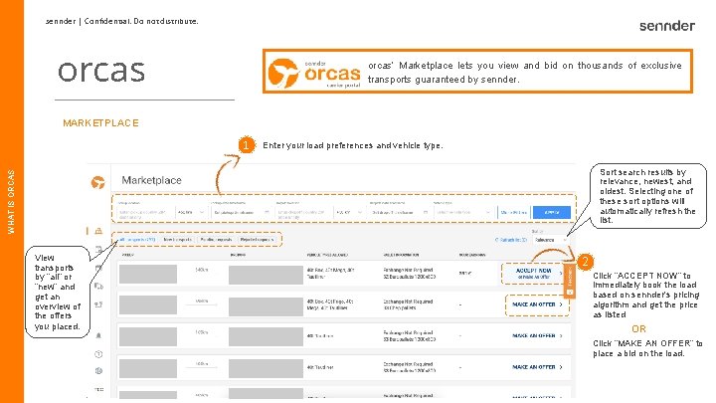The image size is (716, 403).
Task: Click the dropoff date range field
Action: point(400,213)
